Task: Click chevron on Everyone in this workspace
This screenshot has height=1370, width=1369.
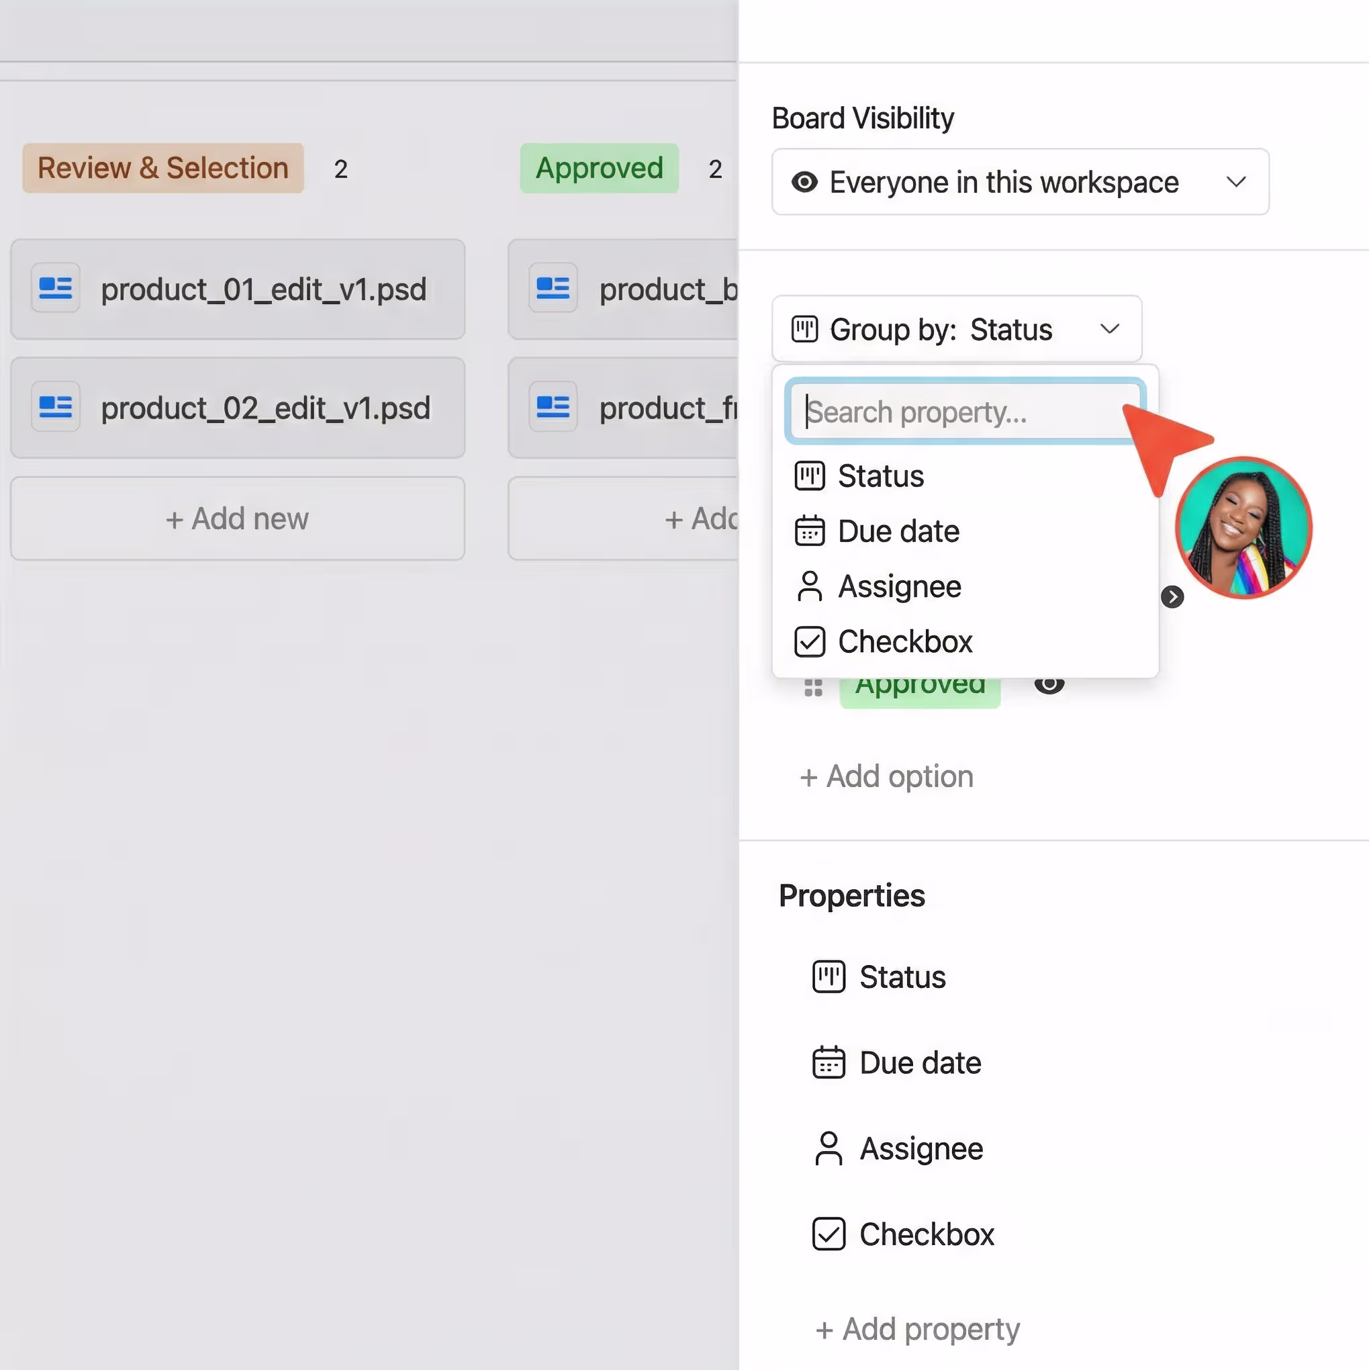Action: pyautogui.click(x=1235, y=182)
